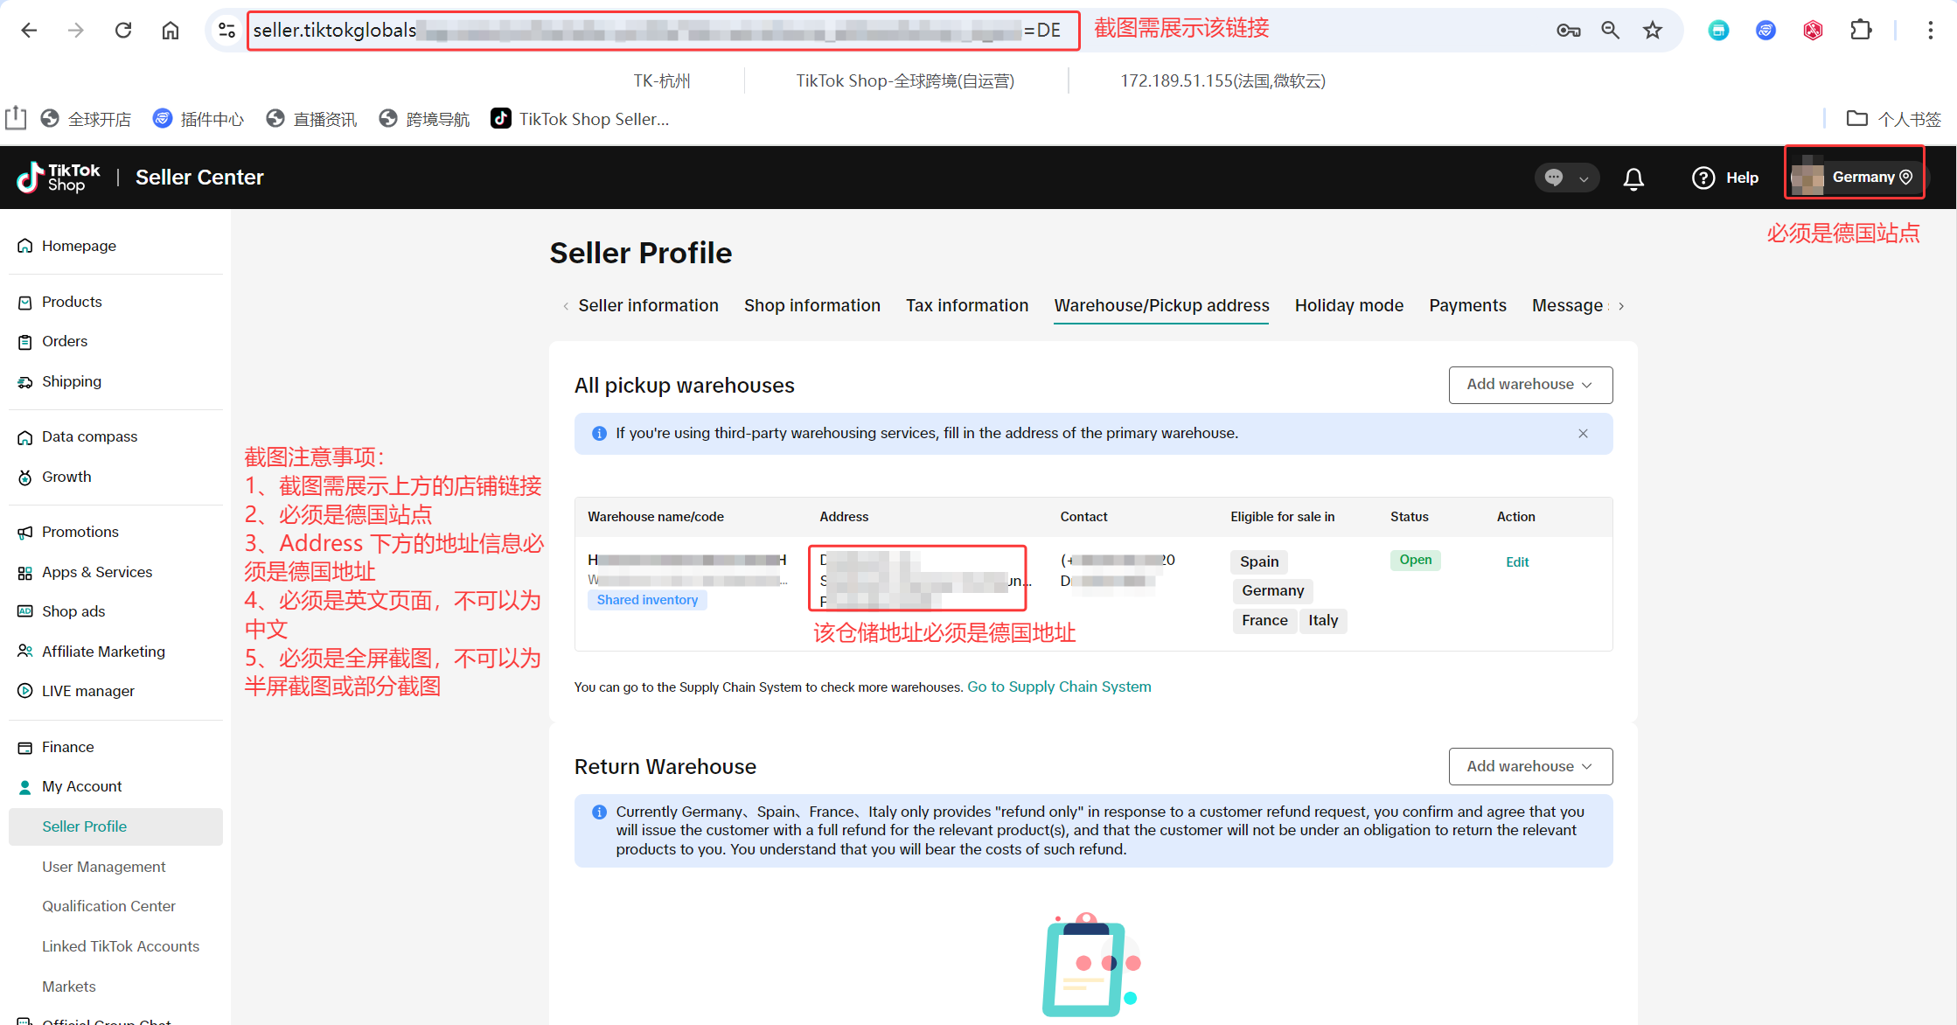Open the 直播资讯 bookmark

point(311,119)
